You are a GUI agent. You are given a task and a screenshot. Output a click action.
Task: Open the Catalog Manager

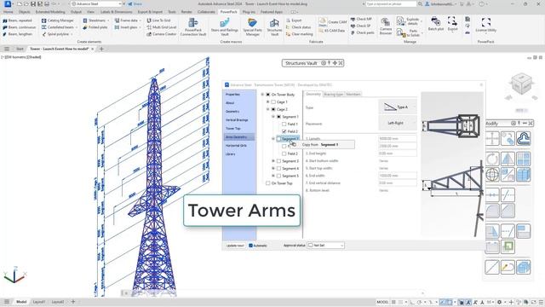click(58, 20)
